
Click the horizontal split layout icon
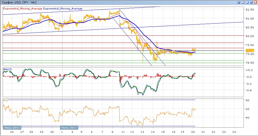point(247,2)
